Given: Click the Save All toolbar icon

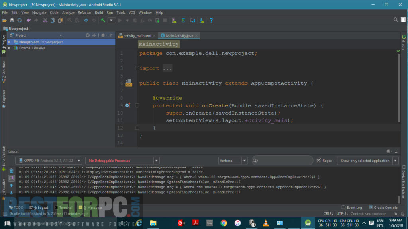Looking at the screenshot, I should [12, 20].
